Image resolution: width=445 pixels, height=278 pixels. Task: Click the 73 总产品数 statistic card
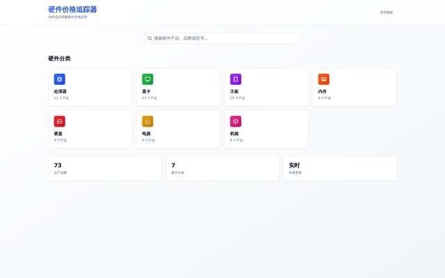[104, 168]
